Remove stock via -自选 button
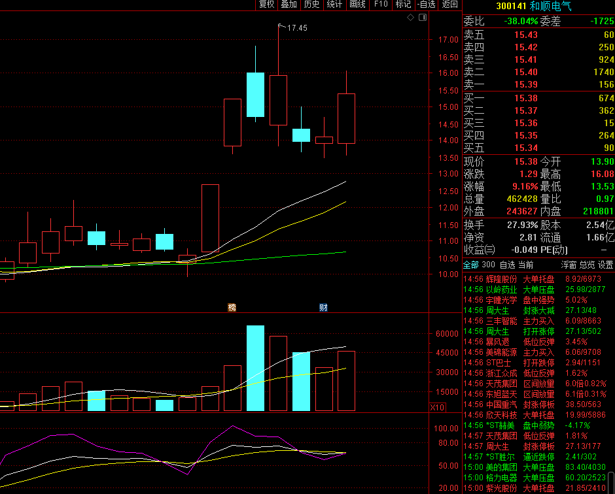The height and width of the screenshot is (494, 615). (427, 5)
